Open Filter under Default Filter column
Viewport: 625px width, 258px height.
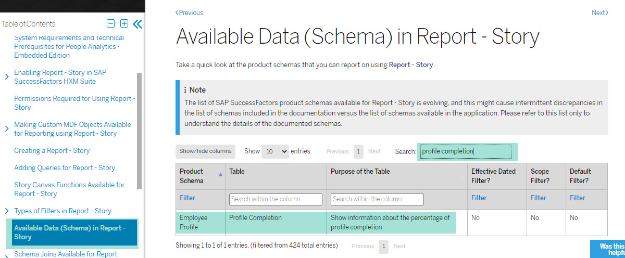point(577,198)
